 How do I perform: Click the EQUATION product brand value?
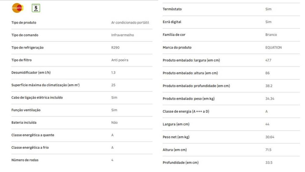click(x=274, y=48)
